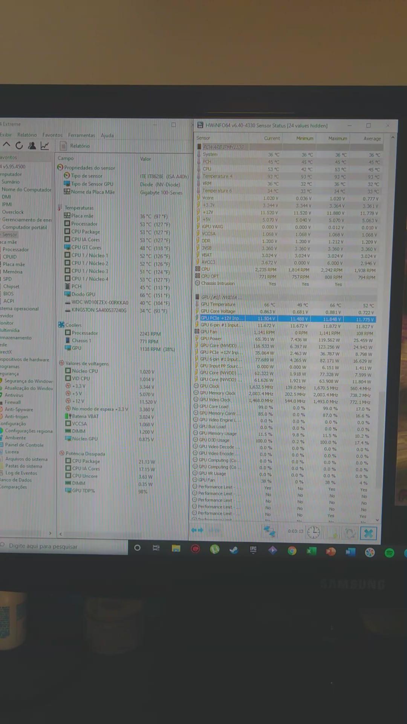Select Sensor in the AIDA64 tree

[9, 234]
